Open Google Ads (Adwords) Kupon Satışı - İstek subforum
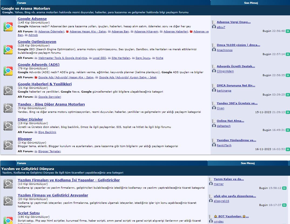290x224 pixels. (x=128, y=77)
